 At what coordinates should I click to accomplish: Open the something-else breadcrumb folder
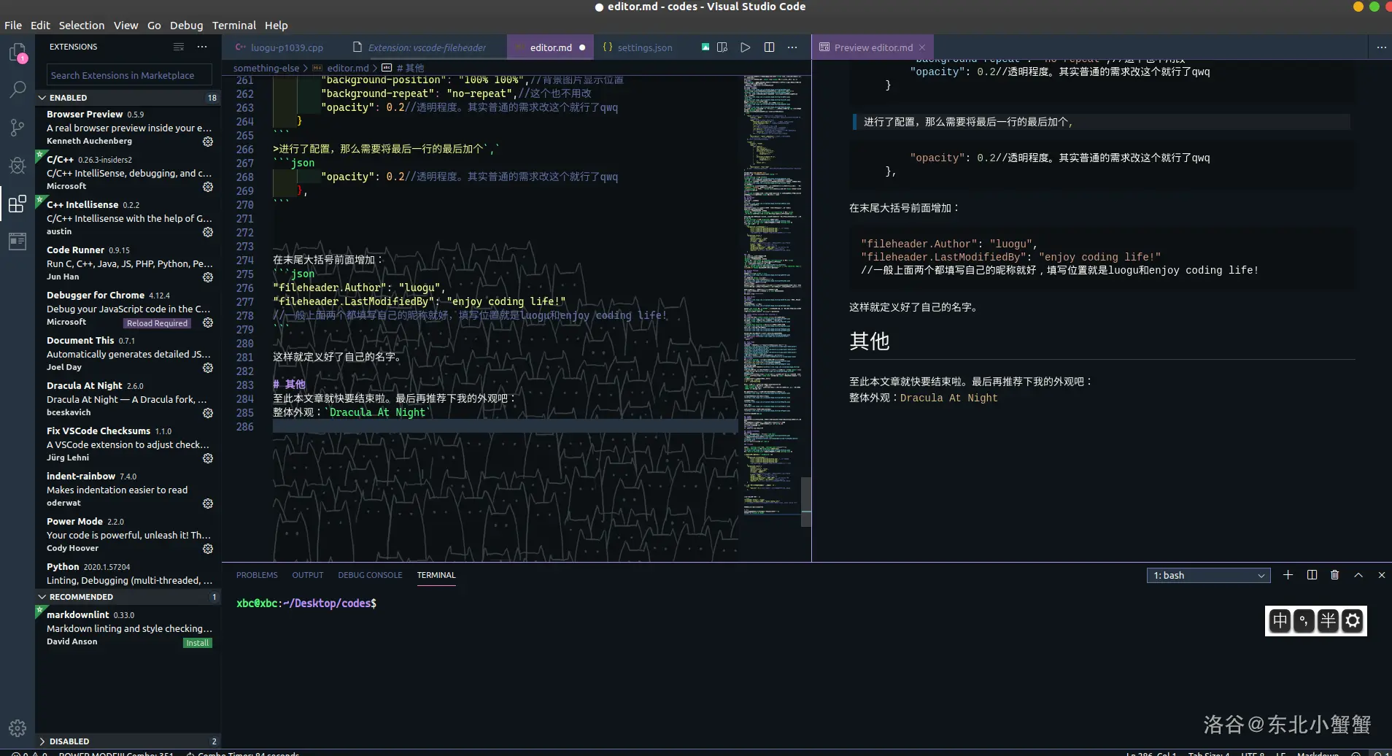[x=266, y=68]
